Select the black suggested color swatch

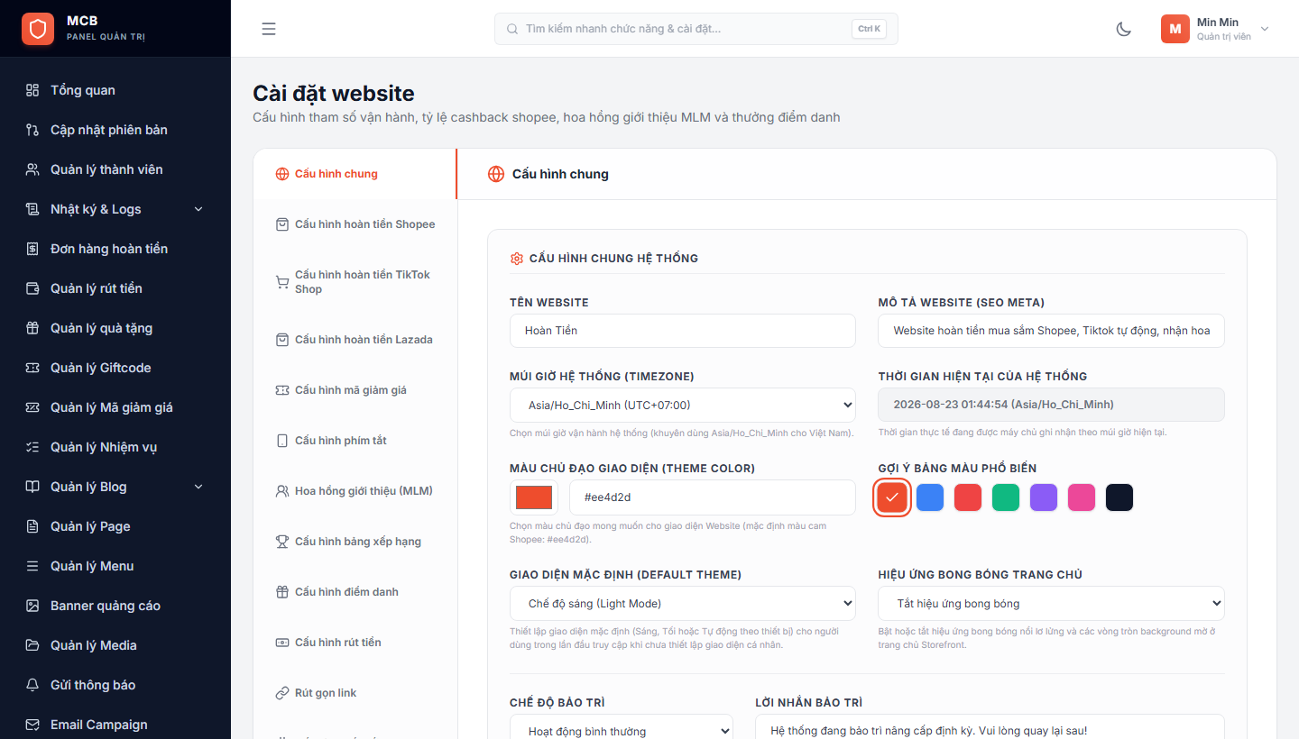(1119, 497)
